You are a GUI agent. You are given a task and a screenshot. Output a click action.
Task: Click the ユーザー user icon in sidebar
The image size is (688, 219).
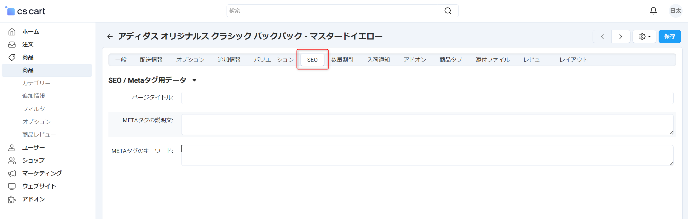tap(12, 148)
